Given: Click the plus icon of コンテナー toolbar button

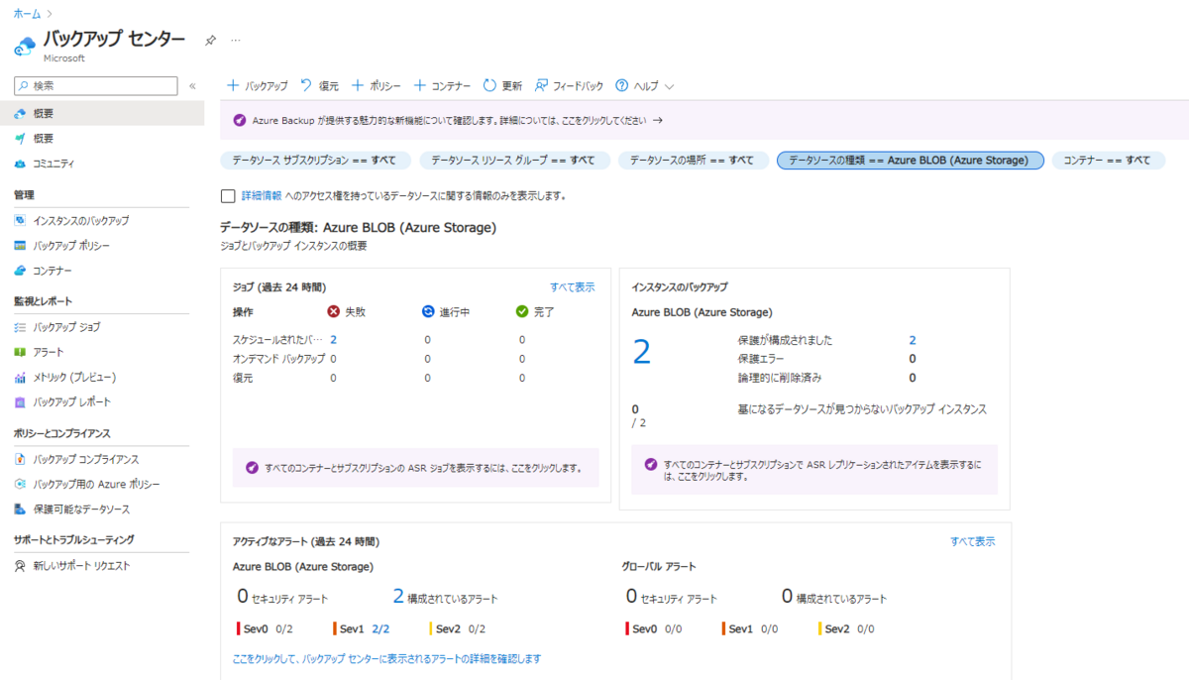Looking at the screenshot, I should 419,86.
